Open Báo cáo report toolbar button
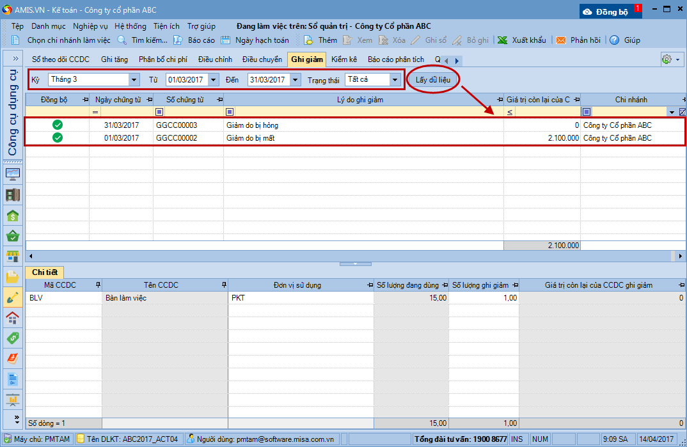687x447 pixels. 178,40
